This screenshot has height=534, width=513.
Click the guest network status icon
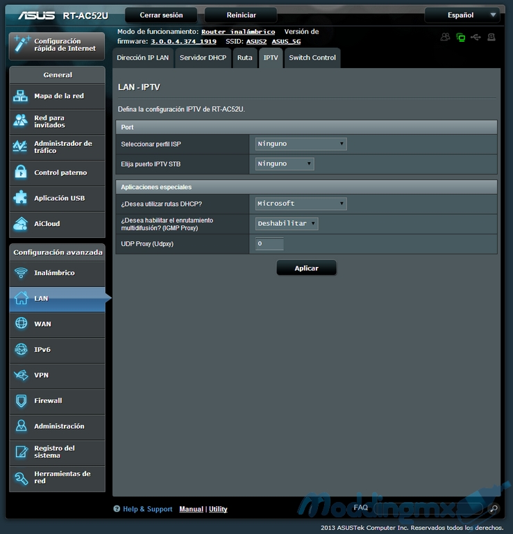pyautogui.click(x=445, y=37)
